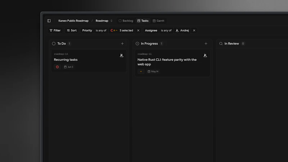Change Assignee operator 'is any of'

(166, 31)
